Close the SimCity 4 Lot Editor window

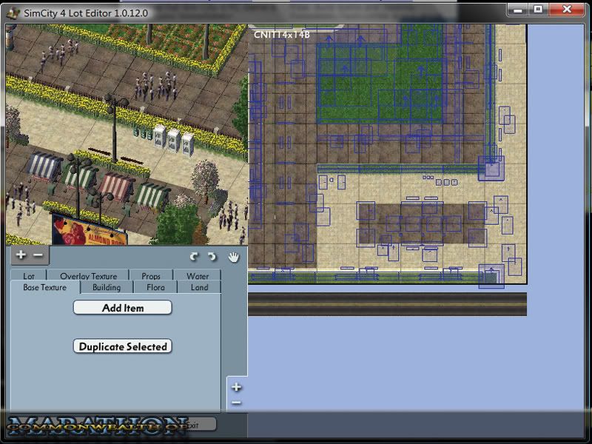tap(567, 10)
